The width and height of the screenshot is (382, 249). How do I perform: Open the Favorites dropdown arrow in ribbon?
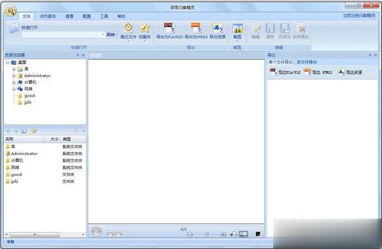(x=145, y=41)
